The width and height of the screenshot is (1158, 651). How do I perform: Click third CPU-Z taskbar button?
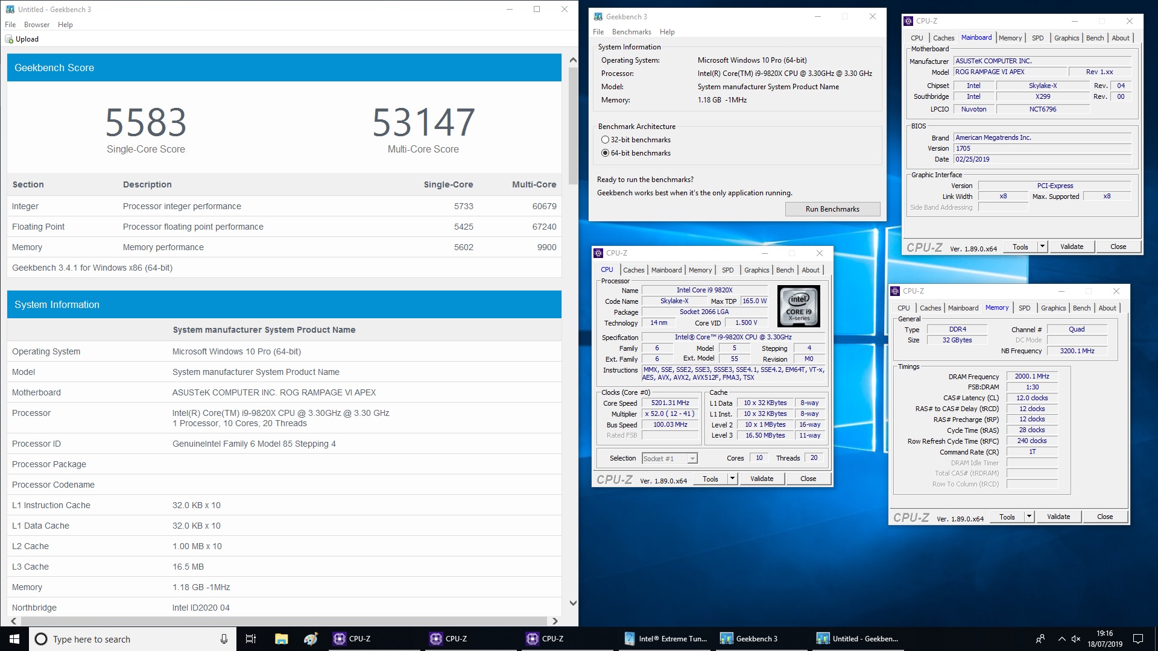(x=567, y=639)
